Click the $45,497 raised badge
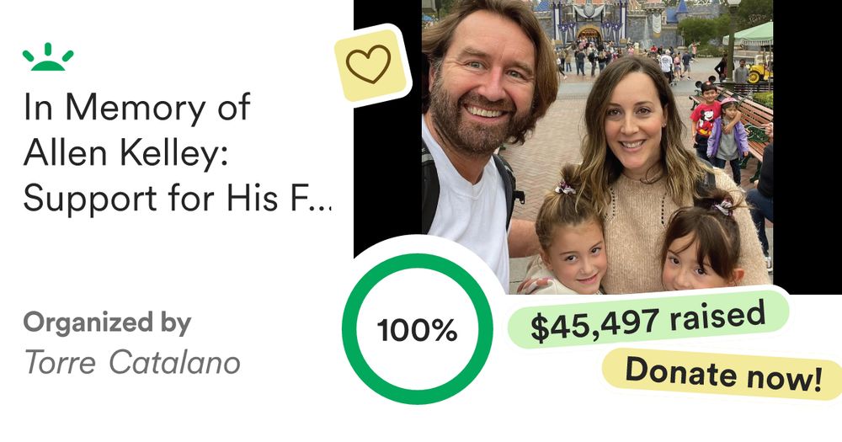842x442 pixels. click(648, 320)
